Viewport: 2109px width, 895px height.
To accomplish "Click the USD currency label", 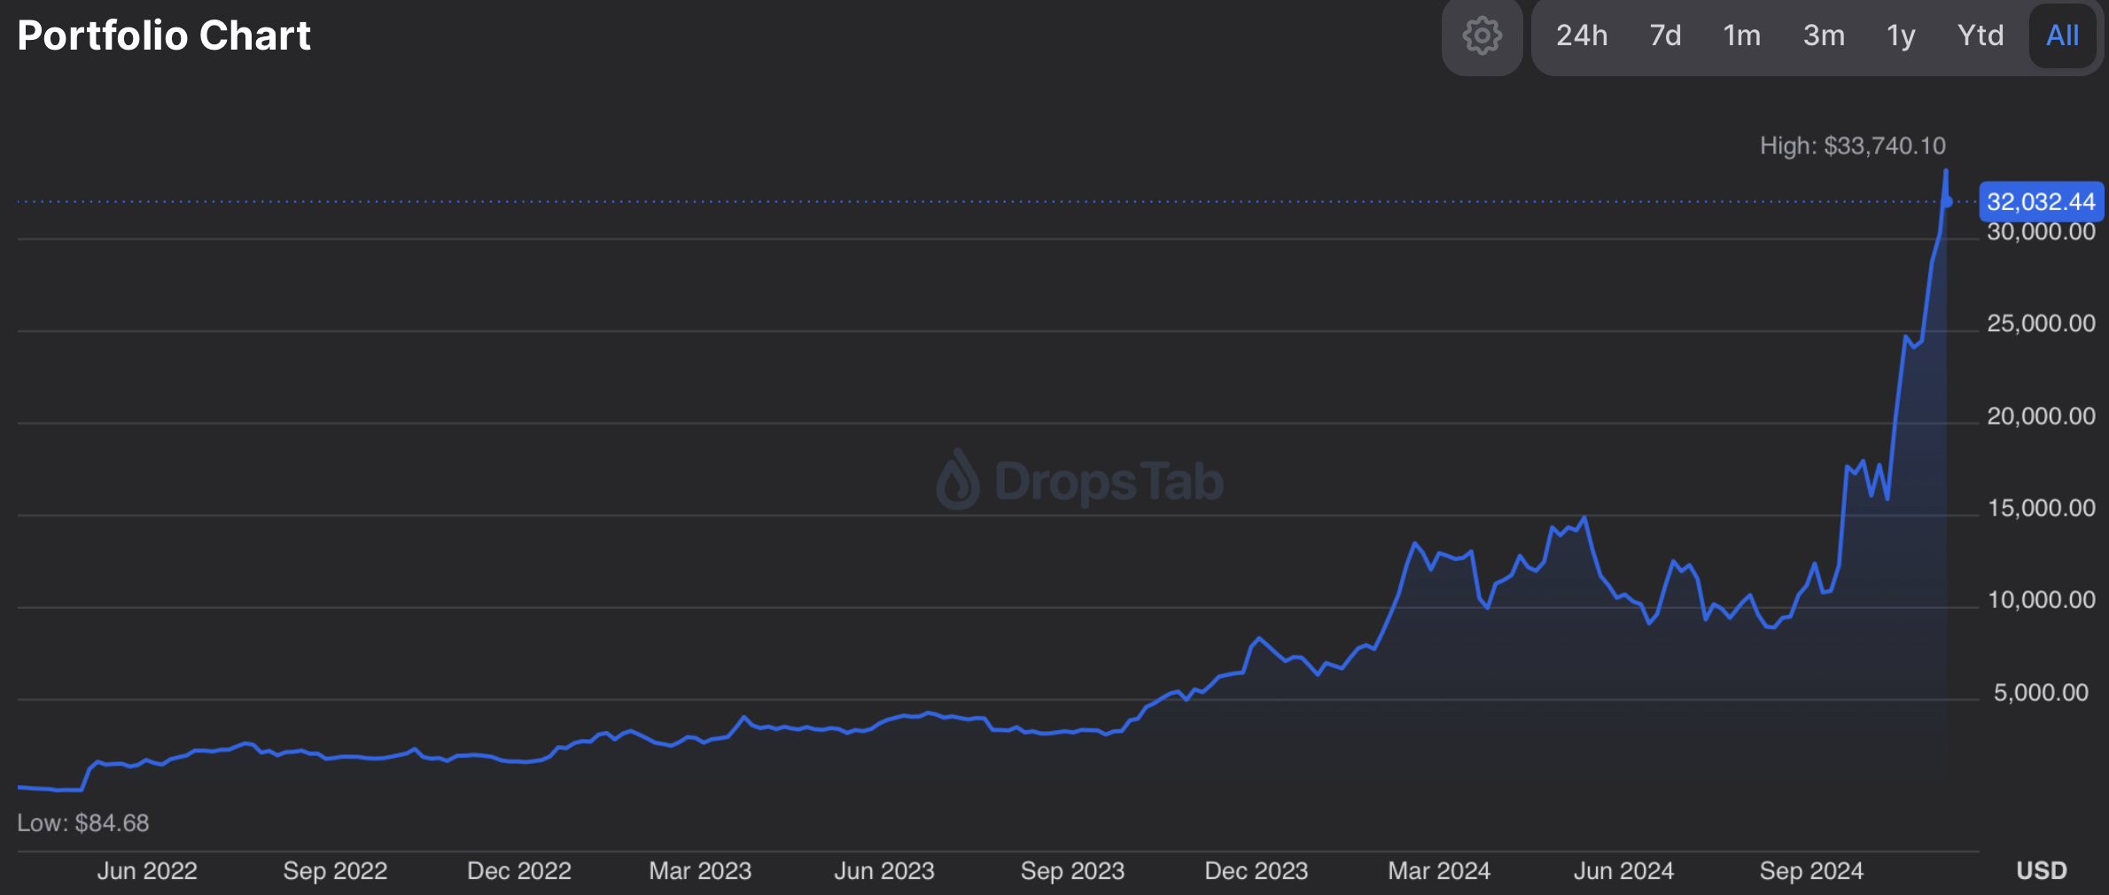I will pos(2042,871).
